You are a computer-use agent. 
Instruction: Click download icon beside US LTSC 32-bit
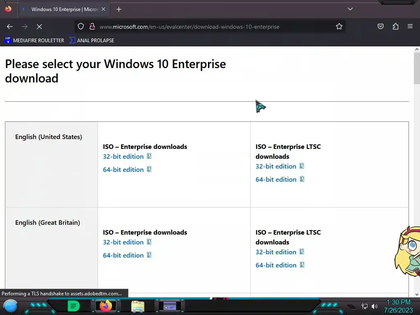tap(302, 166)
